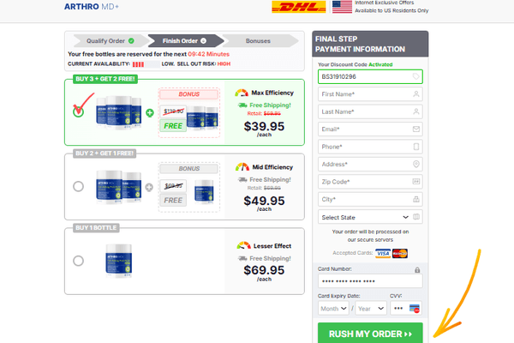
Task: Click truck icon in Mid Efficiency package
Action: click(242, 179)
